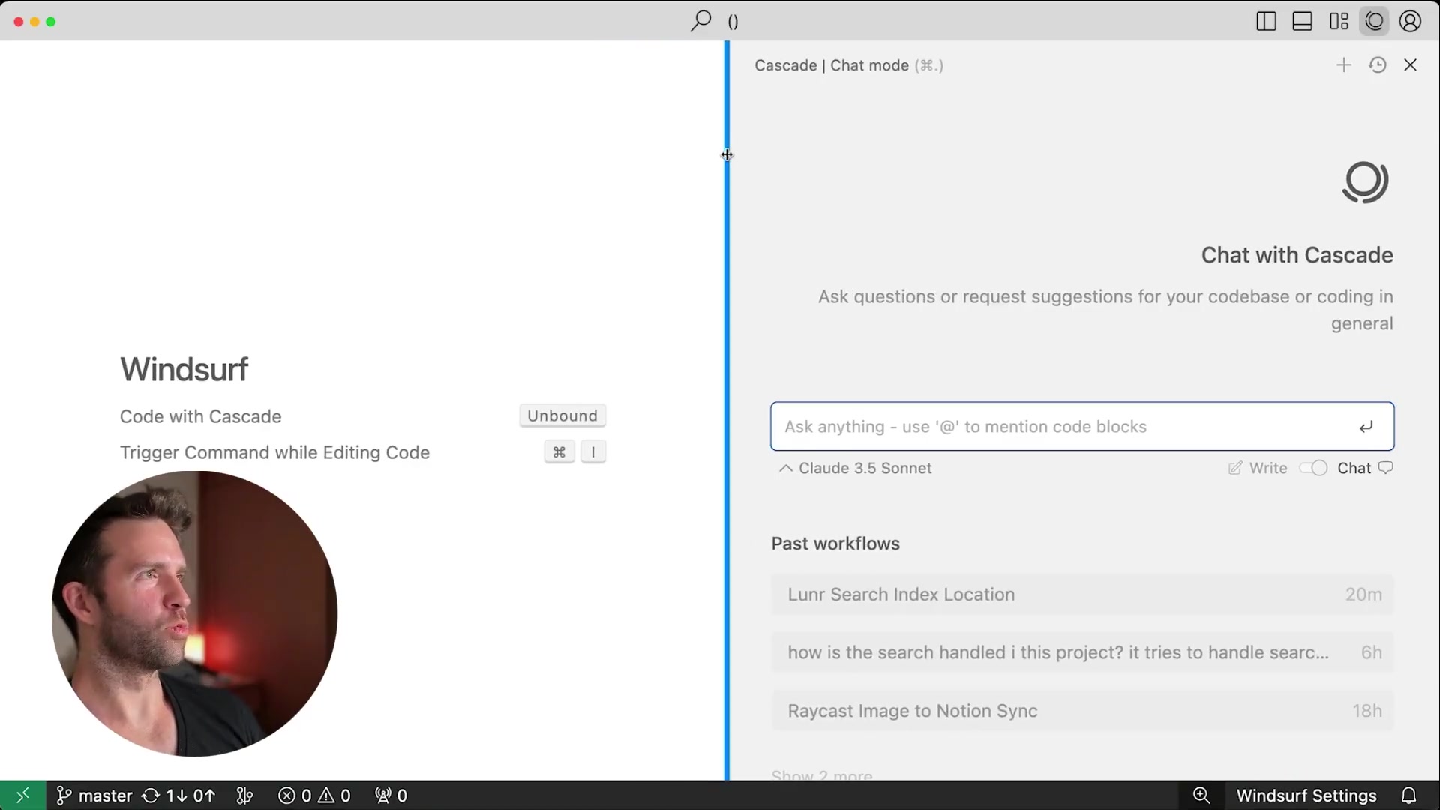Submit message with the enter arrow icon

coord(1366,427)
